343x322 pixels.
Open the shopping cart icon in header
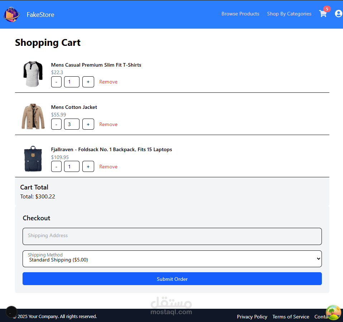click(x=323, y=14)
